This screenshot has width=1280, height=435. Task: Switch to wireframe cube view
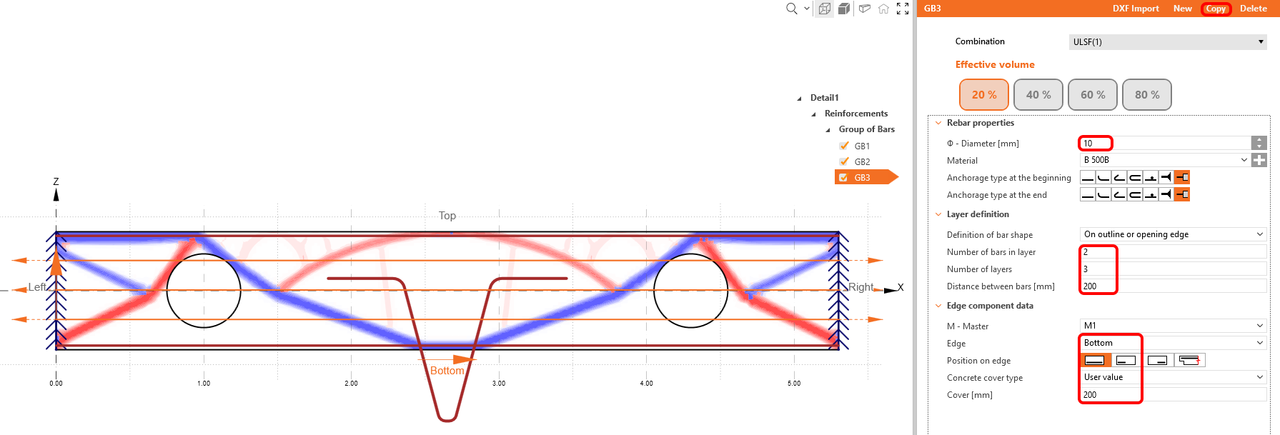[825, 9]
